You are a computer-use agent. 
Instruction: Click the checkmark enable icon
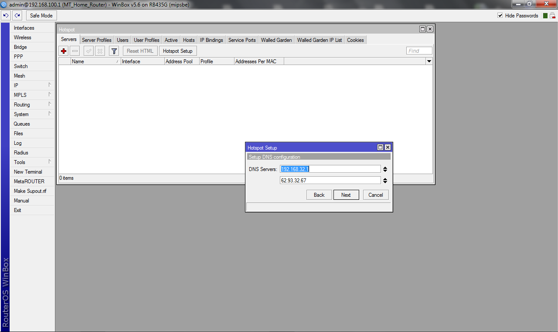88,51
